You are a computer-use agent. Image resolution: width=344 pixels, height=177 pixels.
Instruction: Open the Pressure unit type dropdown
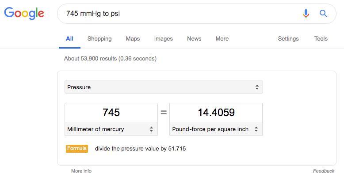(164, 87)
